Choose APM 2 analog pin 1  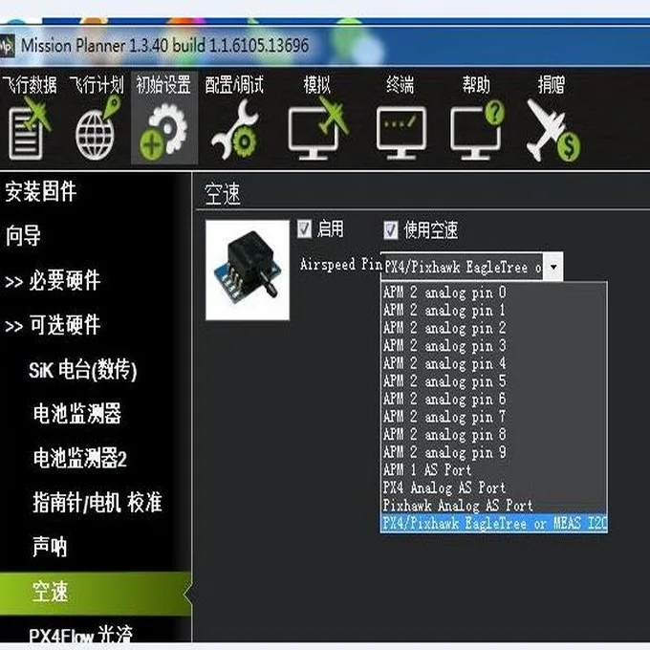click(494, 311)
